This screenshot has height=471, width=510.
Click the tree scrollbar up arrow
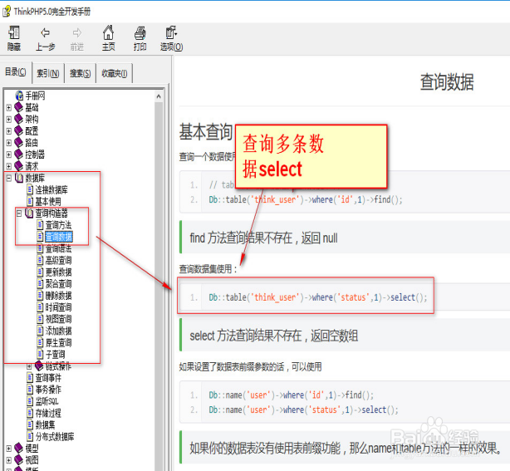(x=159, y=96)
